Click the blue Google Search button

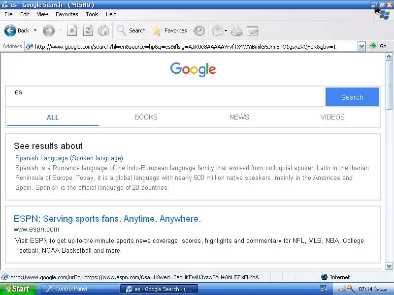pyautogui.click(x=352, y=97)
